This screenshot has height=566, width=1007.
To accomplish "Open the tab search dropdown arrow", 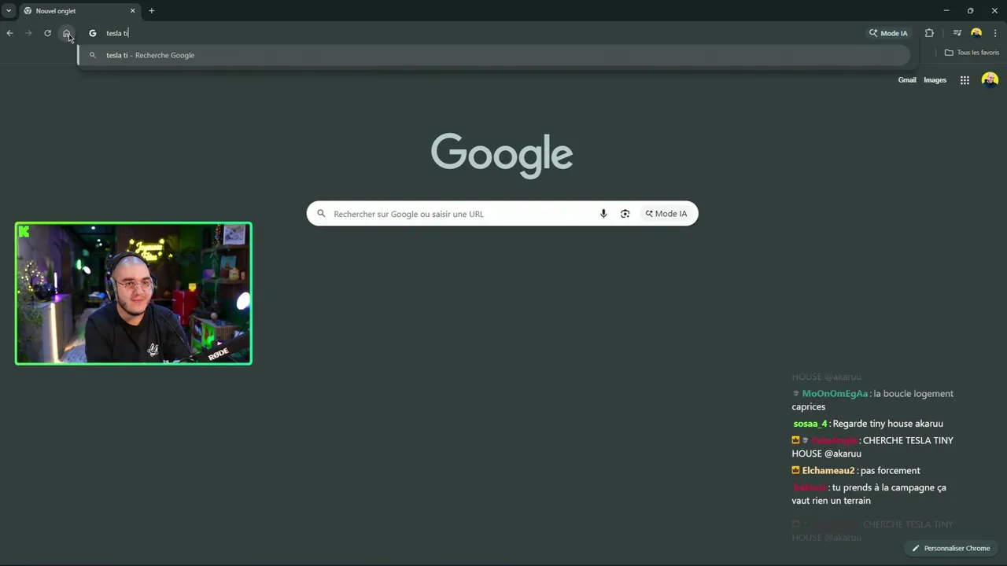I will pos(8,11).
